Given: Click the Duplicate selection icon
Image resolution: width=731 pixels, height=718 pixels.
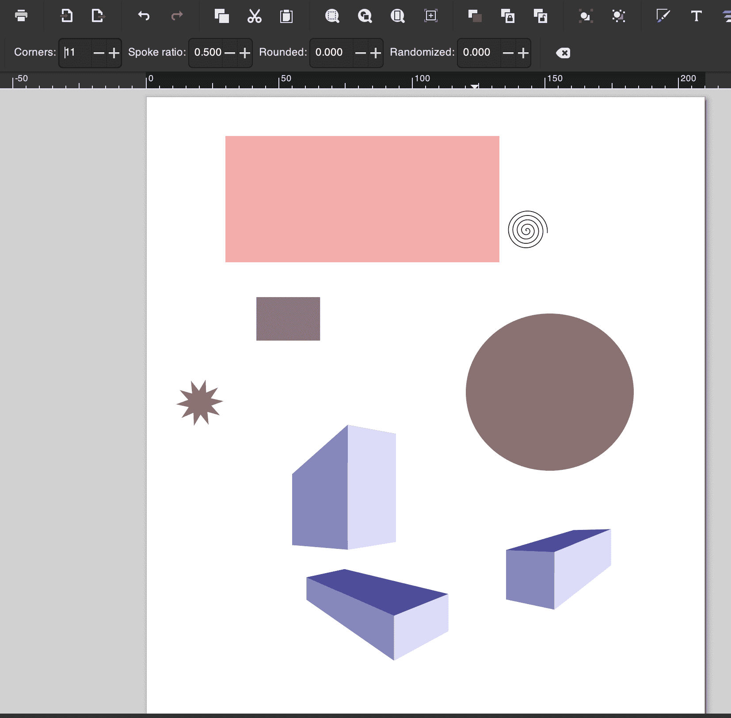Looking at the screenshot, I should (475, 16).
